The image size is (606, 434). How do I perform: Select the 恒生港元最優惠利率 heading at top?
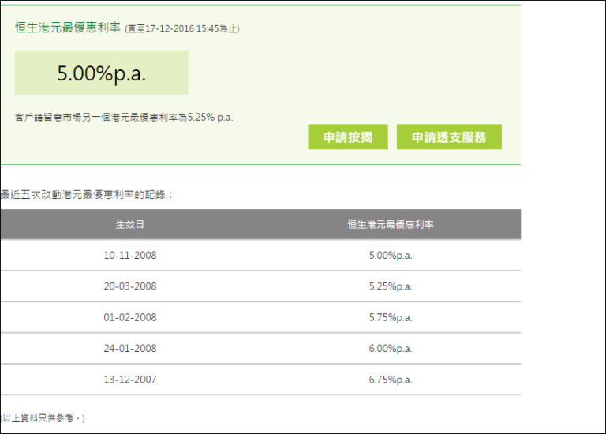click(x=68, y=28)
